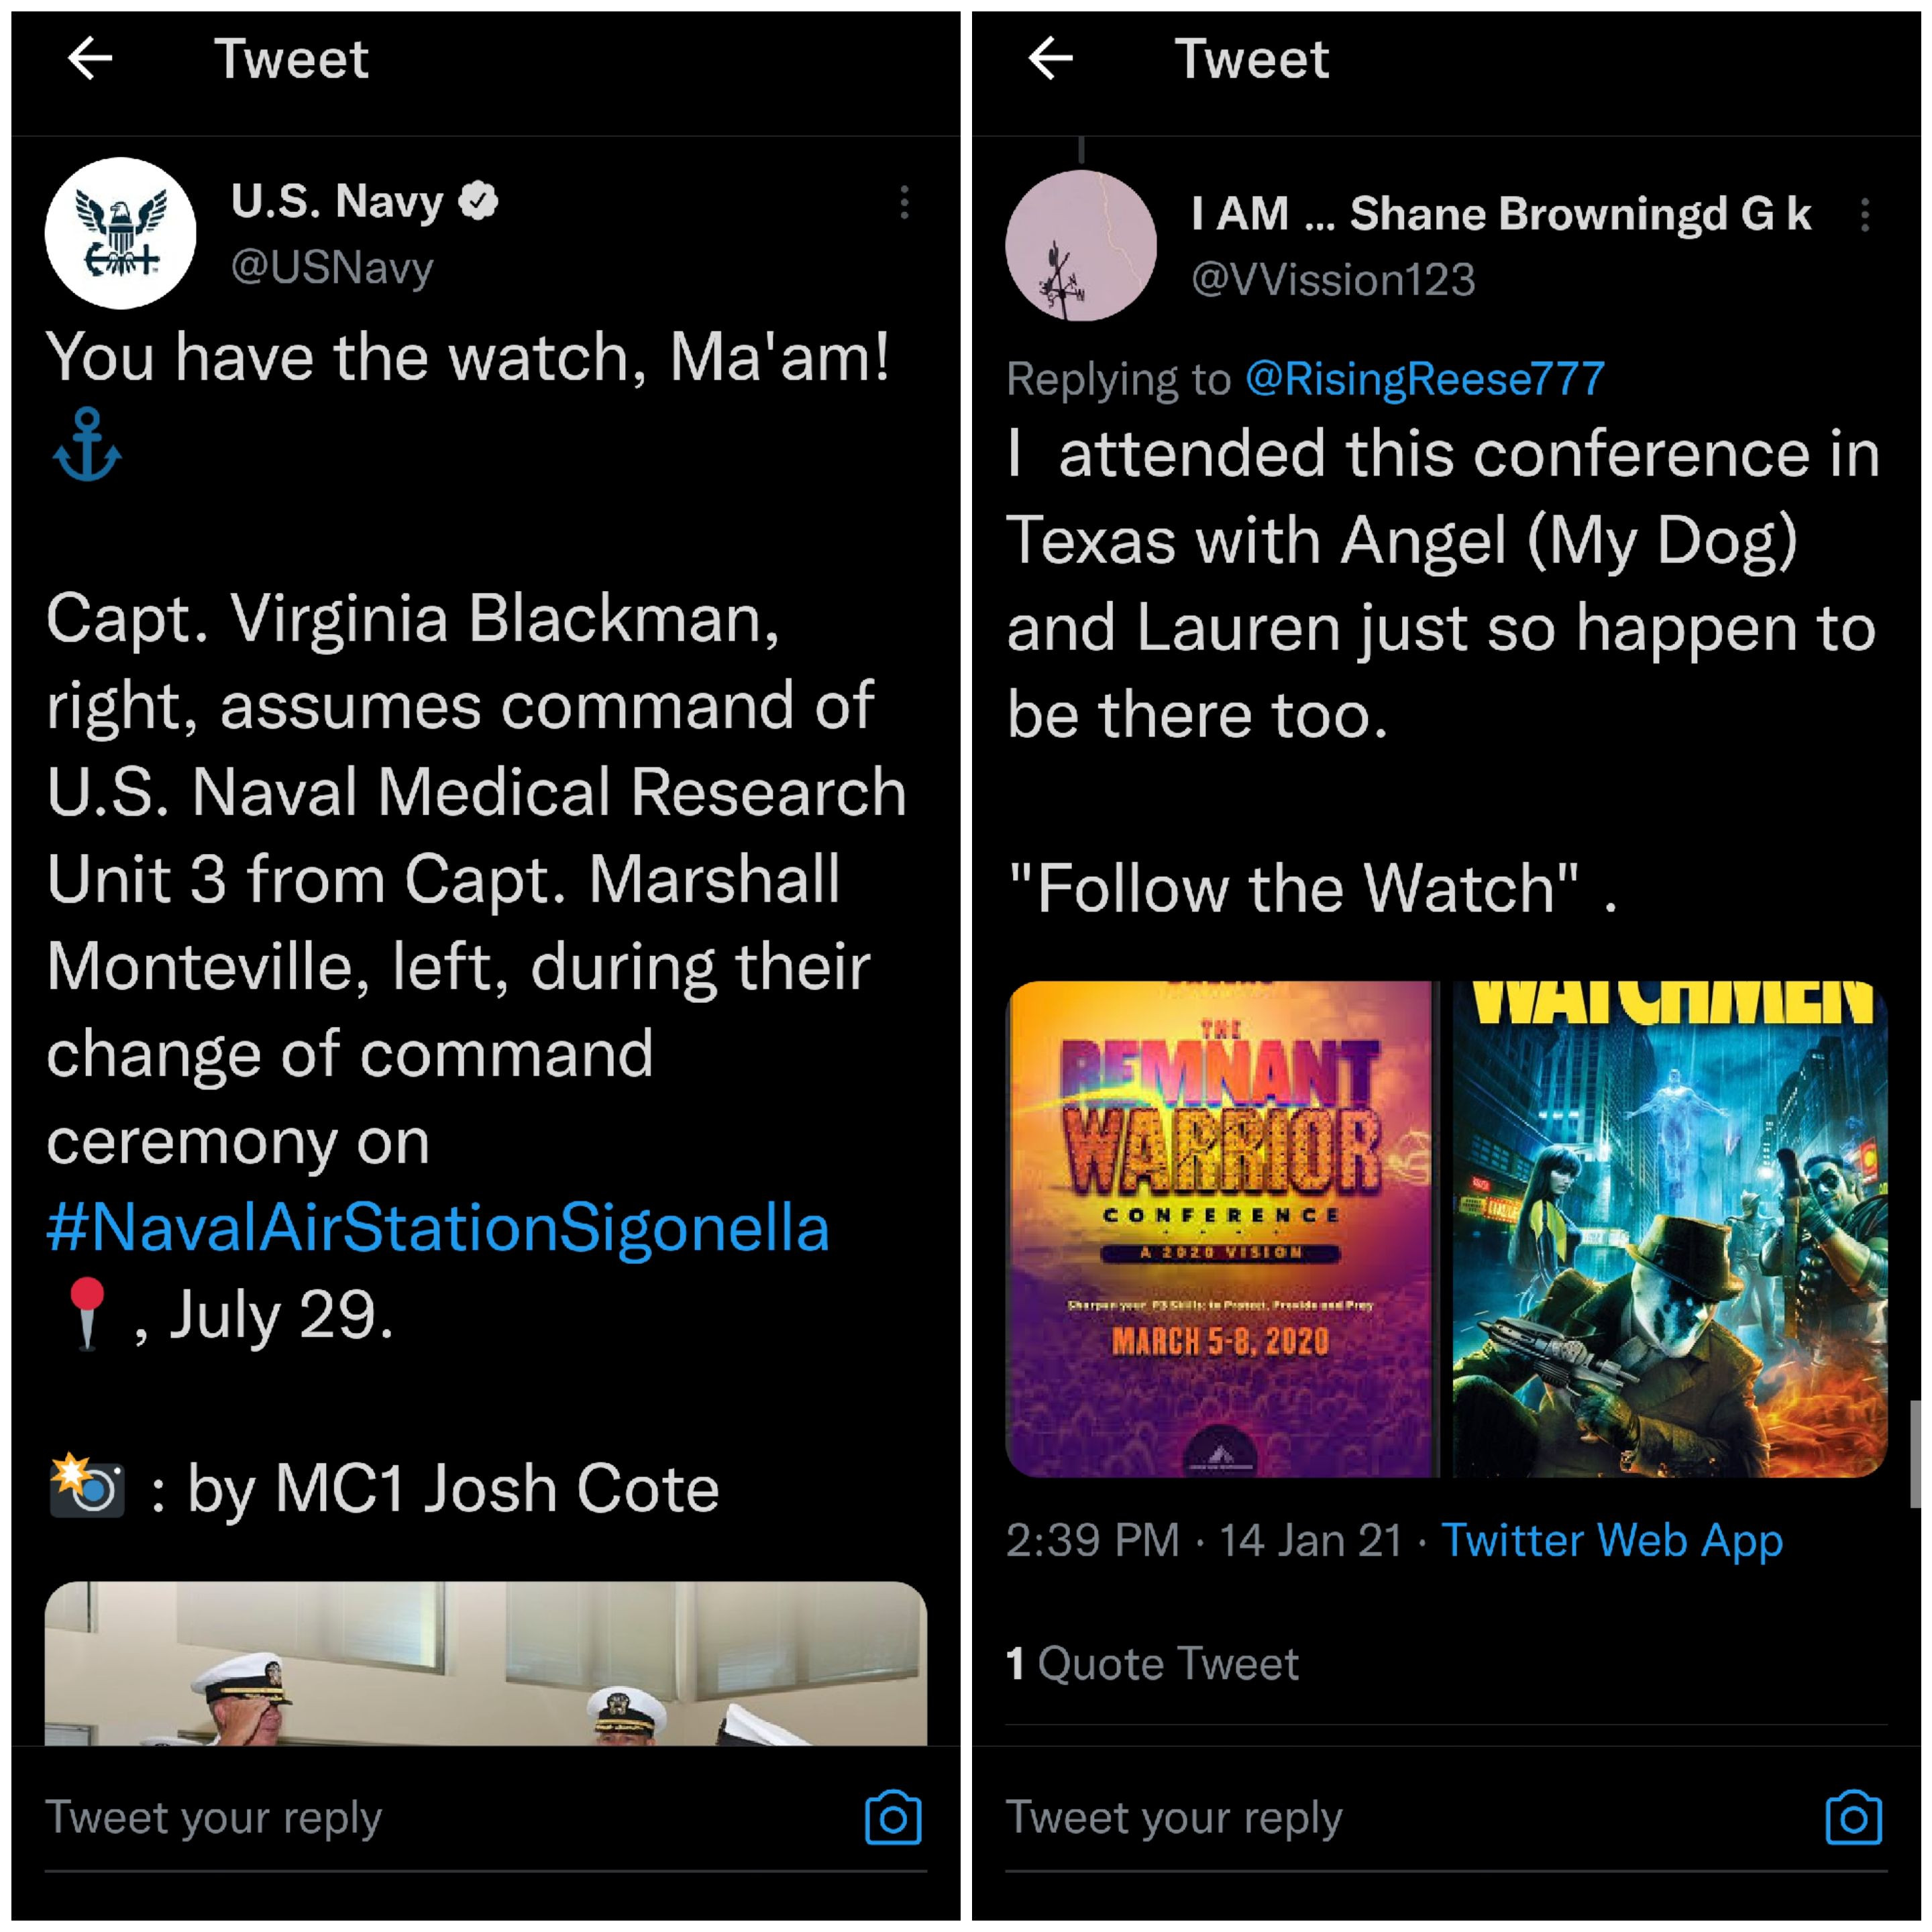
Task: Click the scrollbar on right tweet screen
Action: coord(1915,1453)
